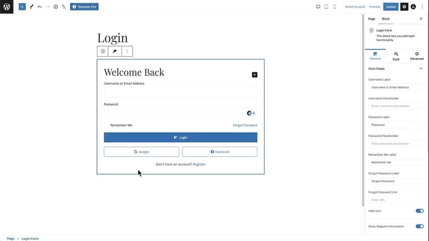Switch to desktop preview icon

(x=318, y=7)
